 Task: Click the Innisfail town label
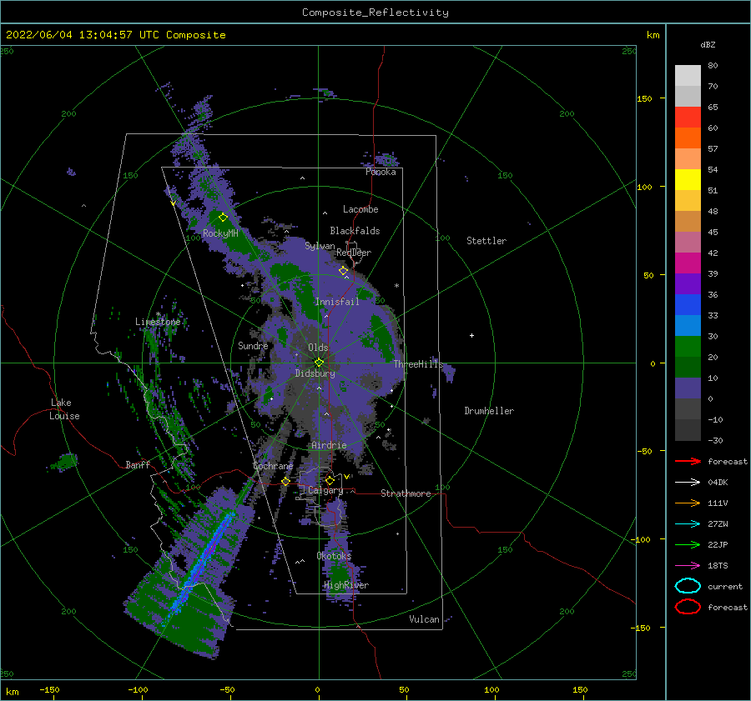pos(337,302)
